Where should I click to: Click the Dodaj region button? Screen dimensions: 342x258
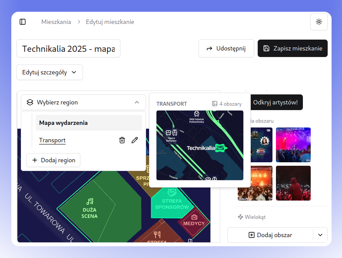point(53,160)
